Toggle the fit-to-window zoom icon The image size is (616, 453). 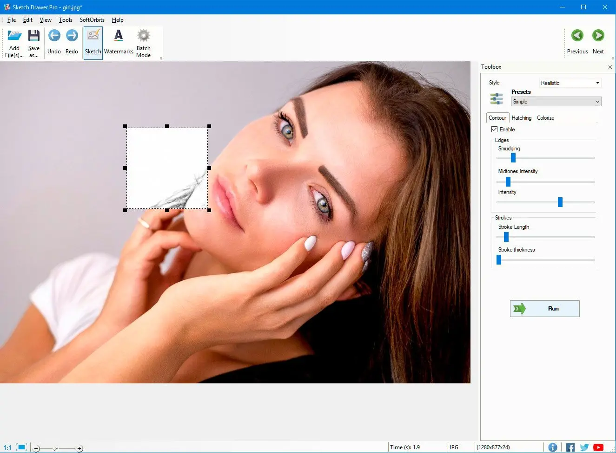pos(21,447)
